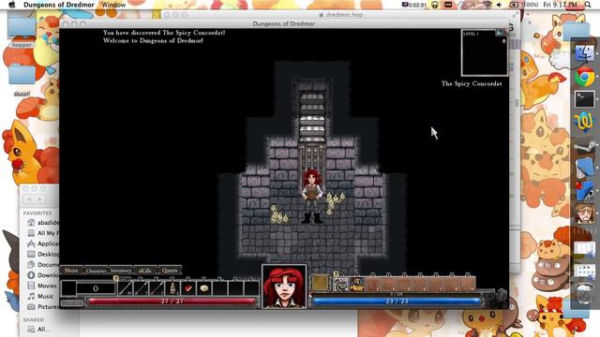Select Movies in Finder sidebar

point(42,286)
